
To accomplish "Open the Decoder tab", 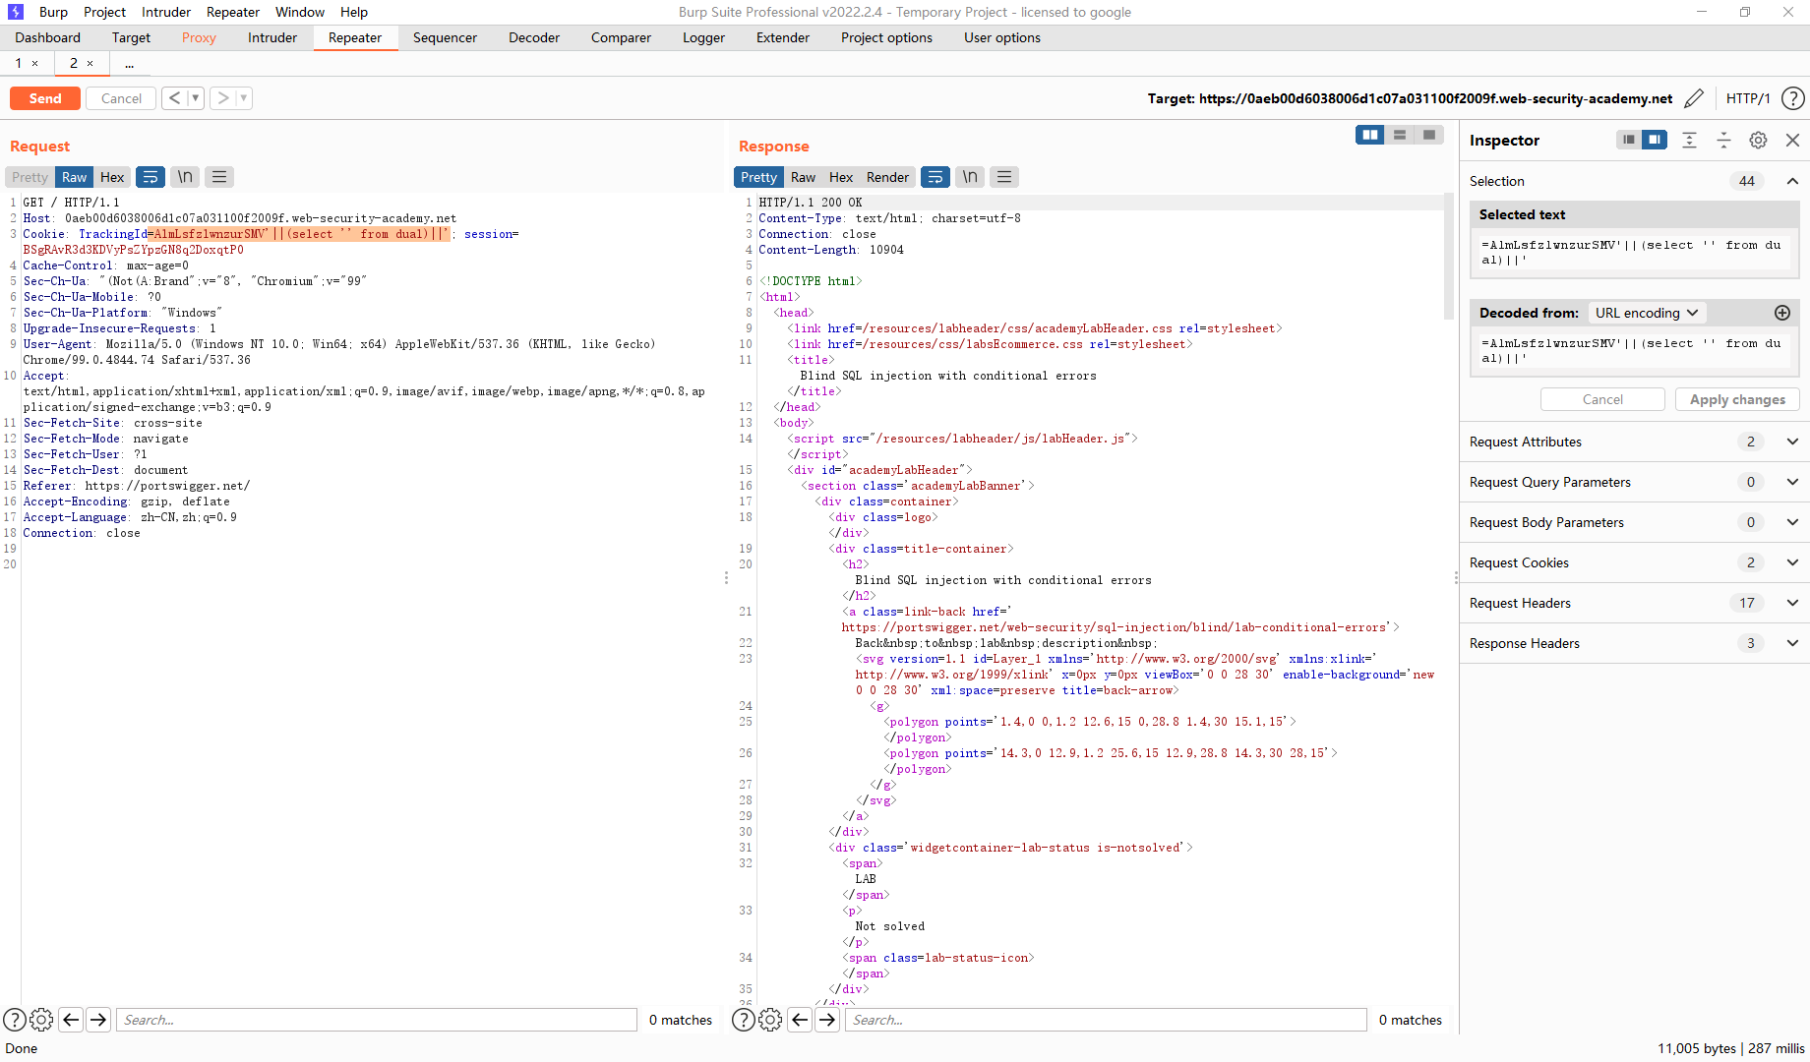I will [x=534, y=37].
